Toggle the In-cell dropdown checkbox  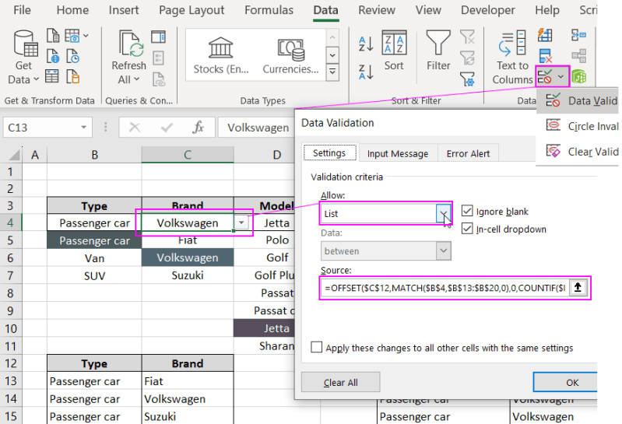click(x=467, y=229)
